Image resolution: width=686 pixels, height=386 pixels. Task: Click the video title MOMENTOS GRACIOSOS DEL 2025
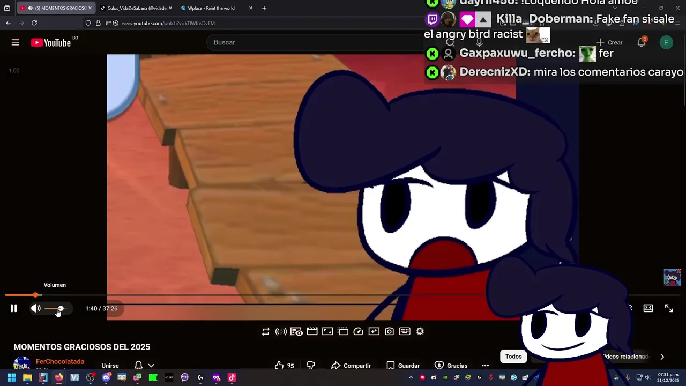(82, 347)
